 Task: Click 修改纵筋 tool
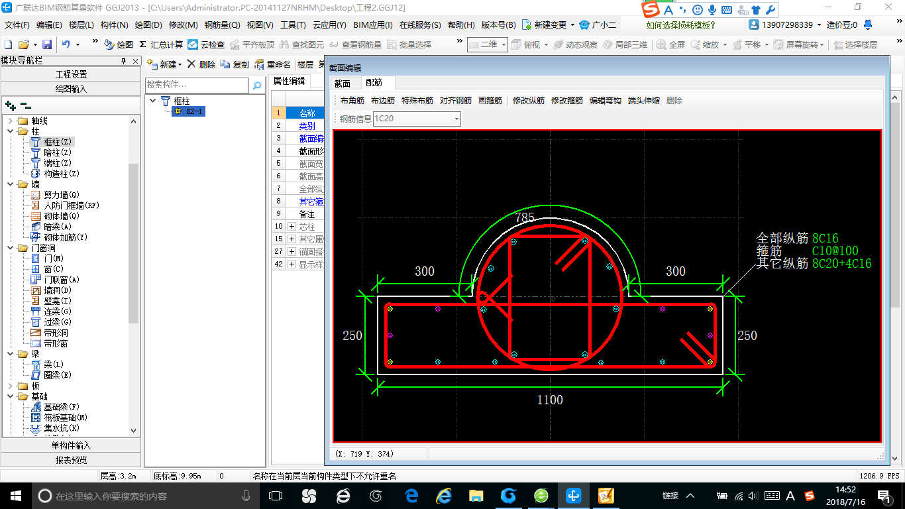coord(529,101)
